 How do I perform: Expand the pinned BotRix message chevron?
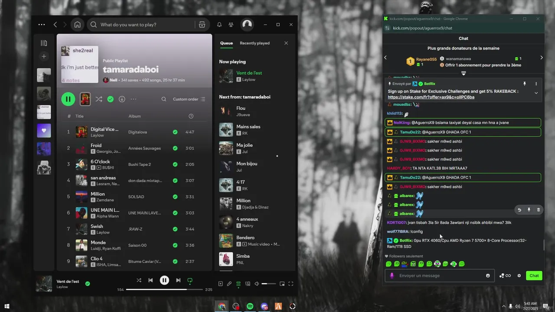point(536,93)
